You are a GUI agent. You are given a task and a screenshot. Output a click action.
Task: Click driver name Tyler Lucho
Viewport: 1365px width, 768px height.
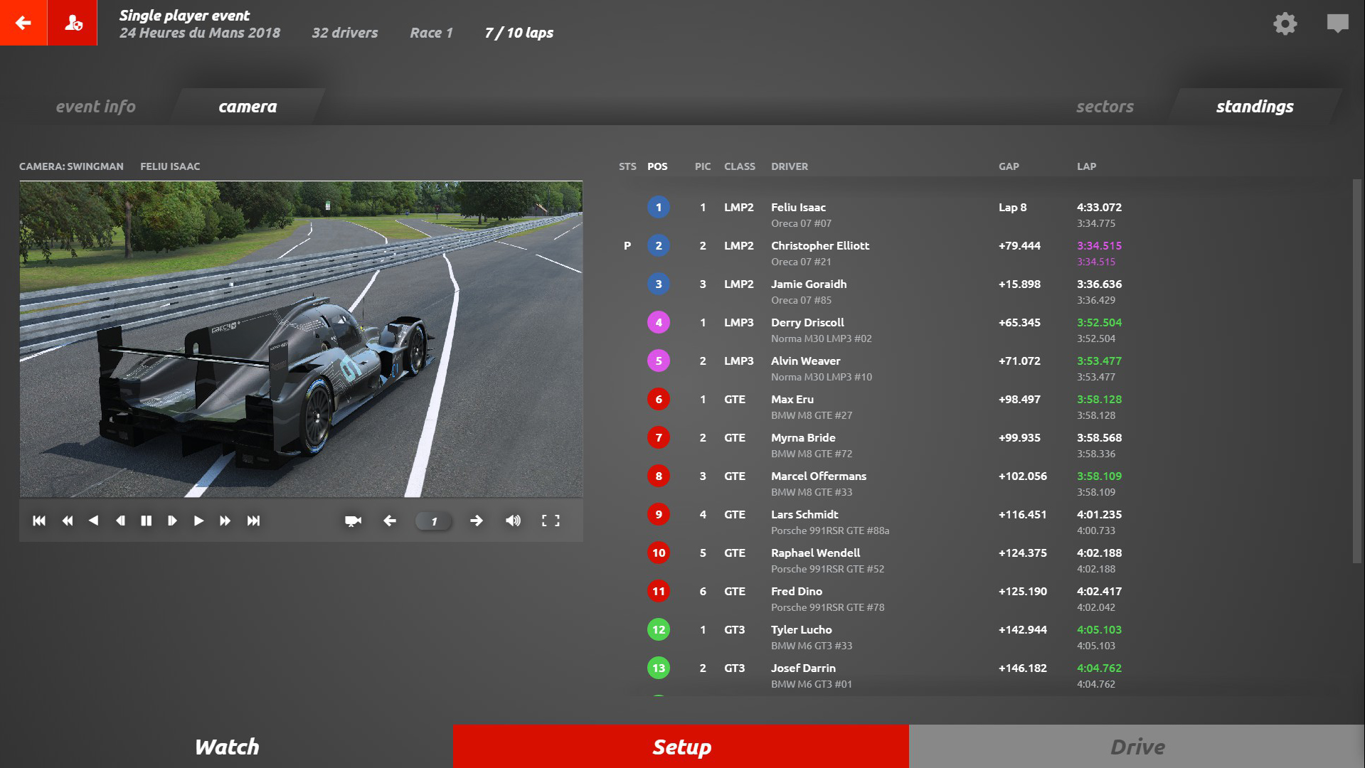pyautogui.click(x=801, y=630)
